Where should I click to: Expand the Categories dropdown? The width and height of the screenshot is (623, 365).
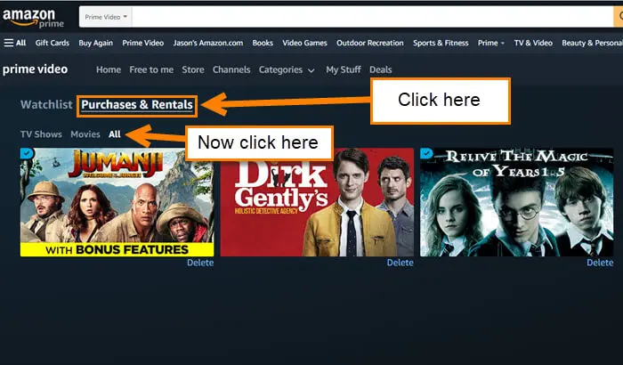click(287, 70)
